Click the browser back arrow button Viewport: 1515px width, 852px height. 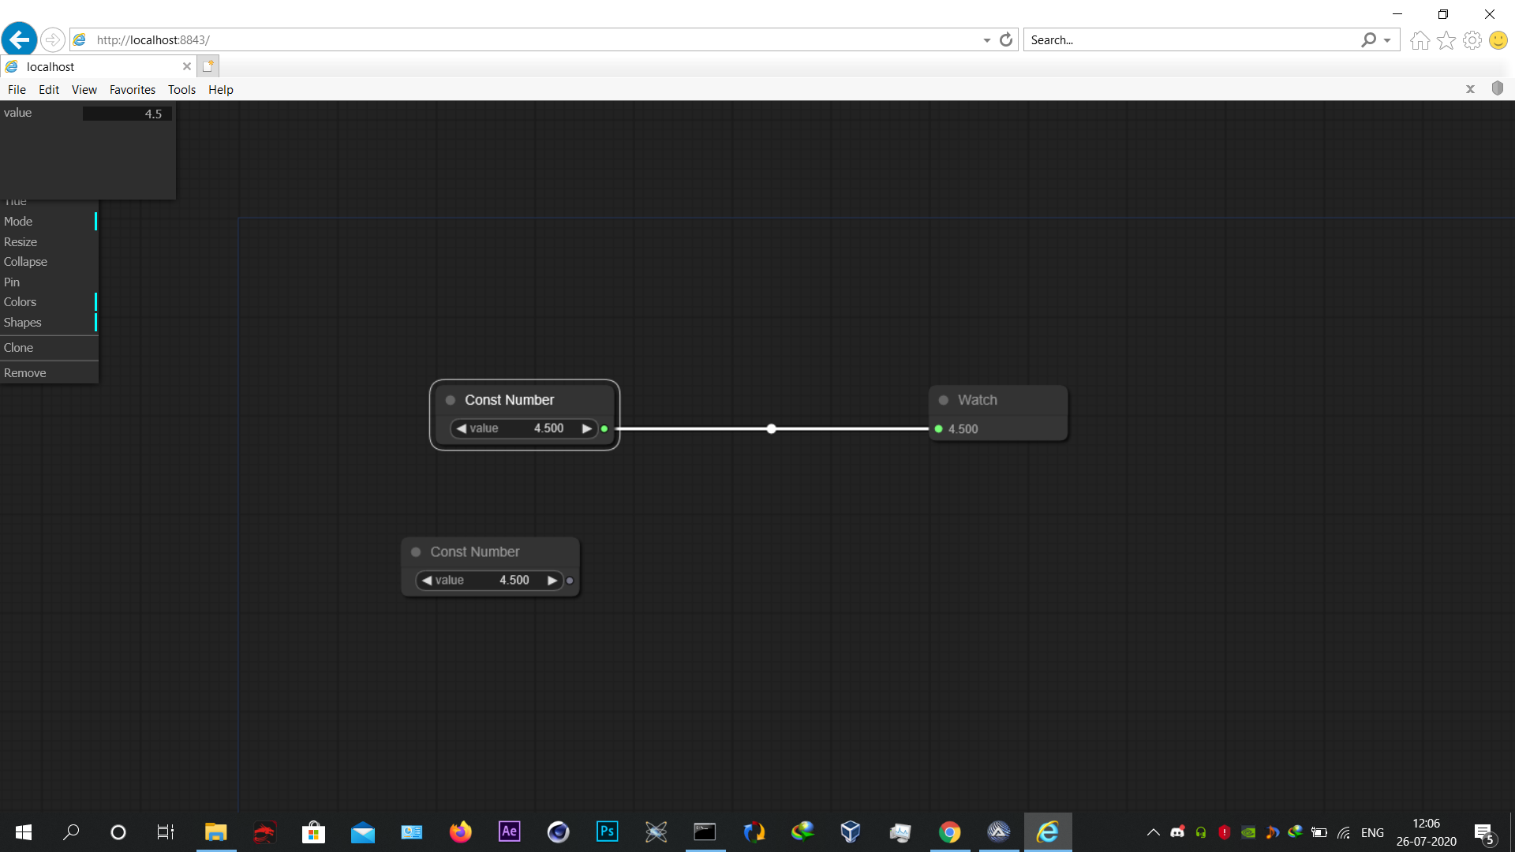(x=20, y=39)
